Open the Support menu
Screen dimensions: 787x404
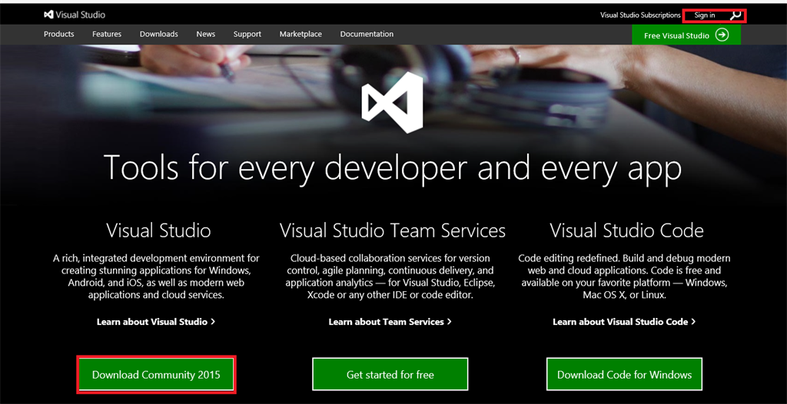pyautogui.click(x=247, y=34)
